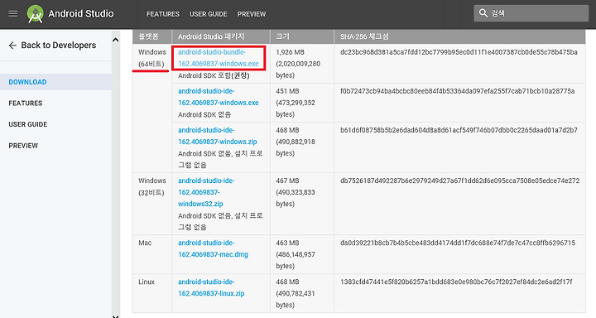Select FEATURES in the left sidebar
596x318 pixels.
tap(26, 103)
